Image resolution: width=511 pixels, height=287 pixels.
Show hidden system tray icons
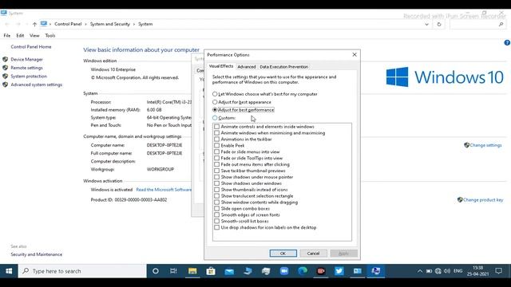coord(420,271)
